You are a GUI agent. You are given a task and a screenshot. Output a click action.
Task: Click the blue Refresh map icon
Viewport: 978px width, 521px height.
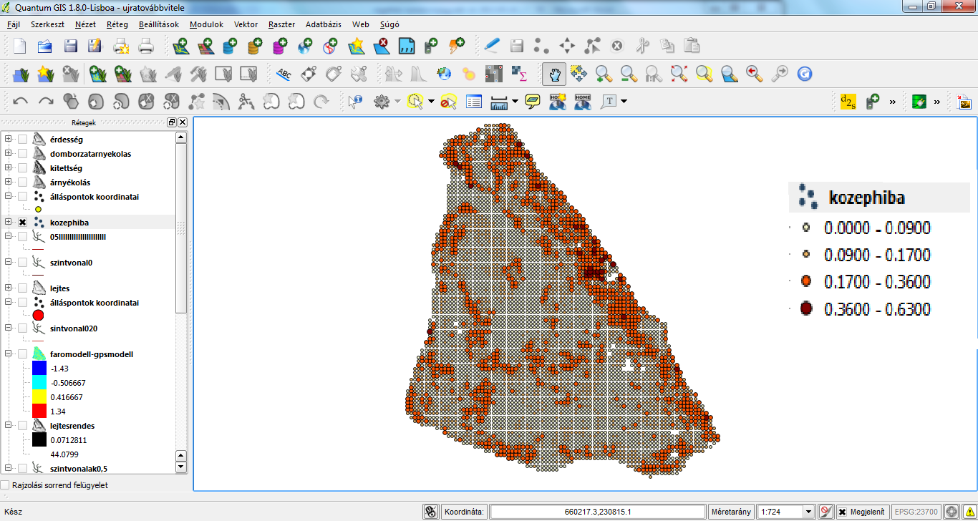click(x=804, y=73)
